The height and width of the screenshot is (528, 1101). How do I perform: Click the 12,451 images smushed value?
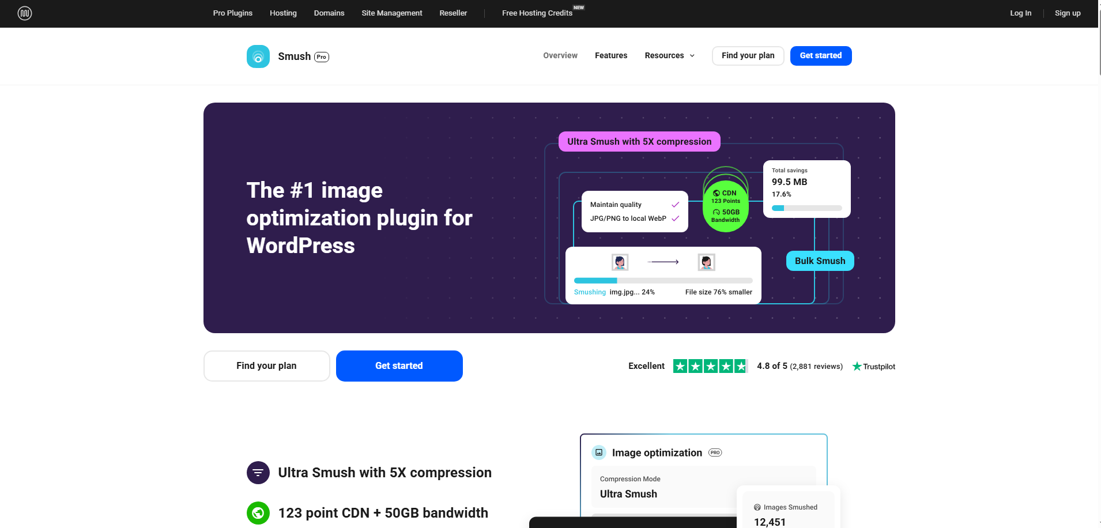pos(770,522)
